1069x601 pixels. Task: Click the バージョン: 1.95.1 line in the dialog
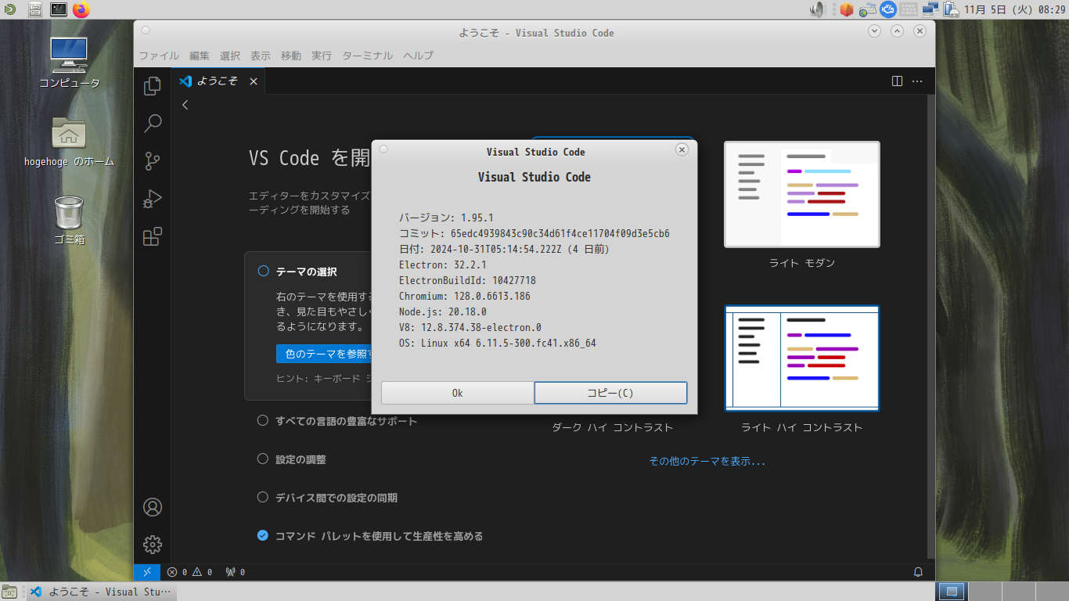446,218
